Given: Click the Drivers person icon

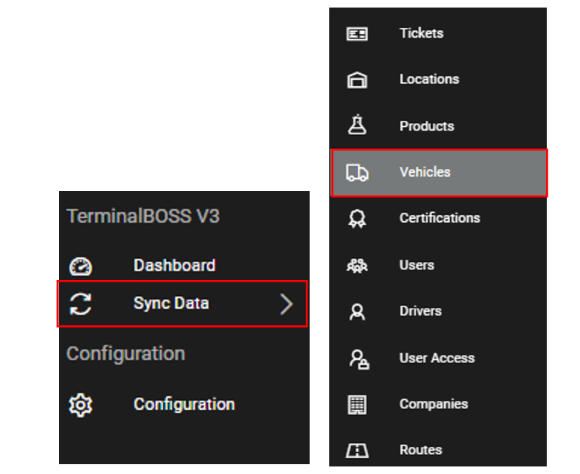Looking at the screenshot, I should (357, 312).
